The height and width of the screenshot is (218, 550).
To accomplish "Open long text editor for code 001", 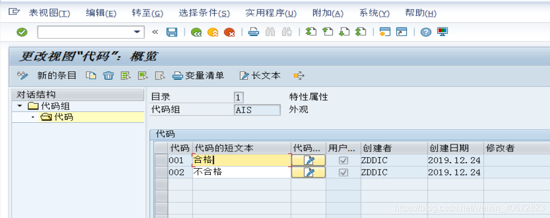I will pyautogui.click(x=309, y=160).
